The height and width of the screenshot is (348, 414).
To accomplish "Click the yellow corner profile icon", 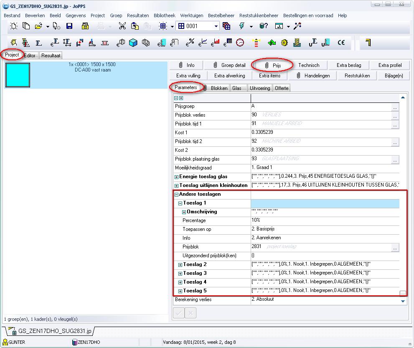I will [368, 43].
